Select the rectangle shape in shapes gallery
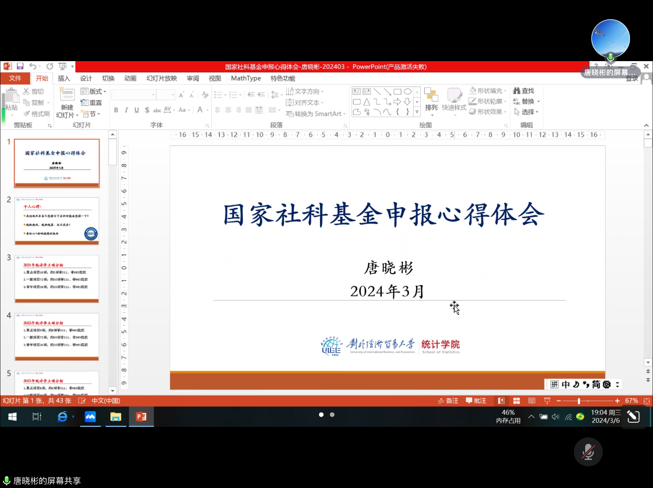This screenshot has width=653, height=488. pyautogui.click(x=397, y=91)
